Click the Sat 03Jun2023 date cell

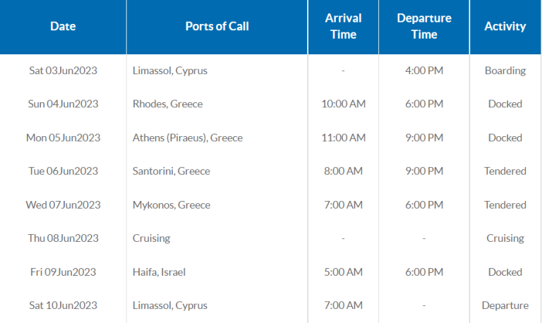(x=63, y=71)
